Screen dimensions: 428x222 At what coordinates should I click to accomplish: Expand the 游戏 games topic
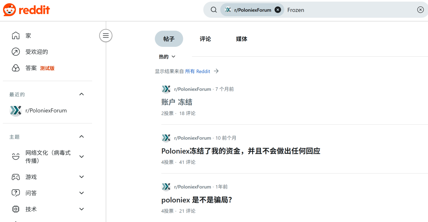(81, 177)
